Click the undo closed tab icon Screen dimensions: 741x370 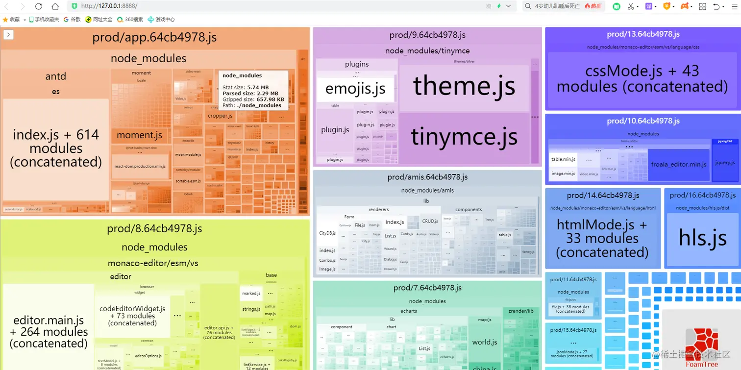coord(716,6)
